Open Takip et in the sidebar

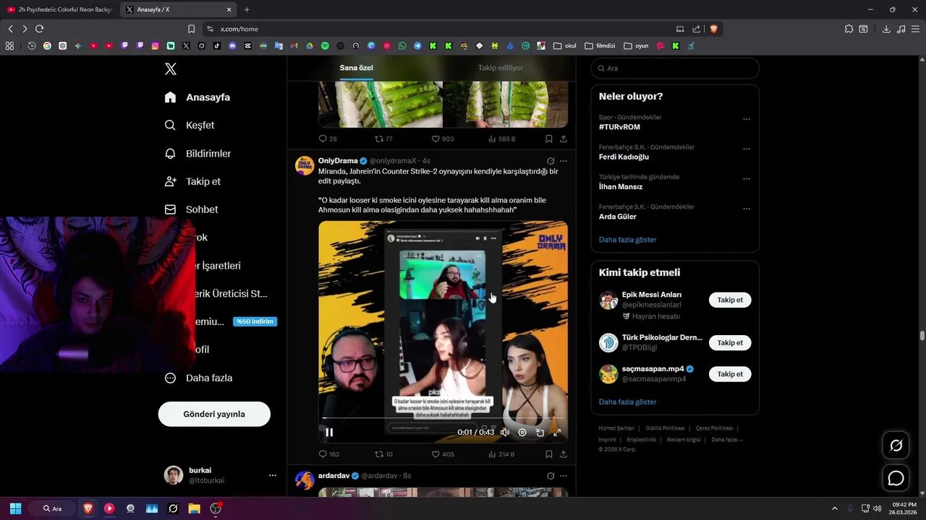[192, 181]
